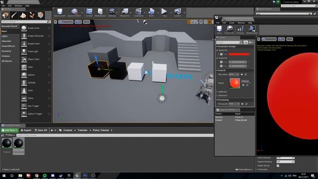
Task: Select the Box Trigger item
Action: tap(35, 106)
